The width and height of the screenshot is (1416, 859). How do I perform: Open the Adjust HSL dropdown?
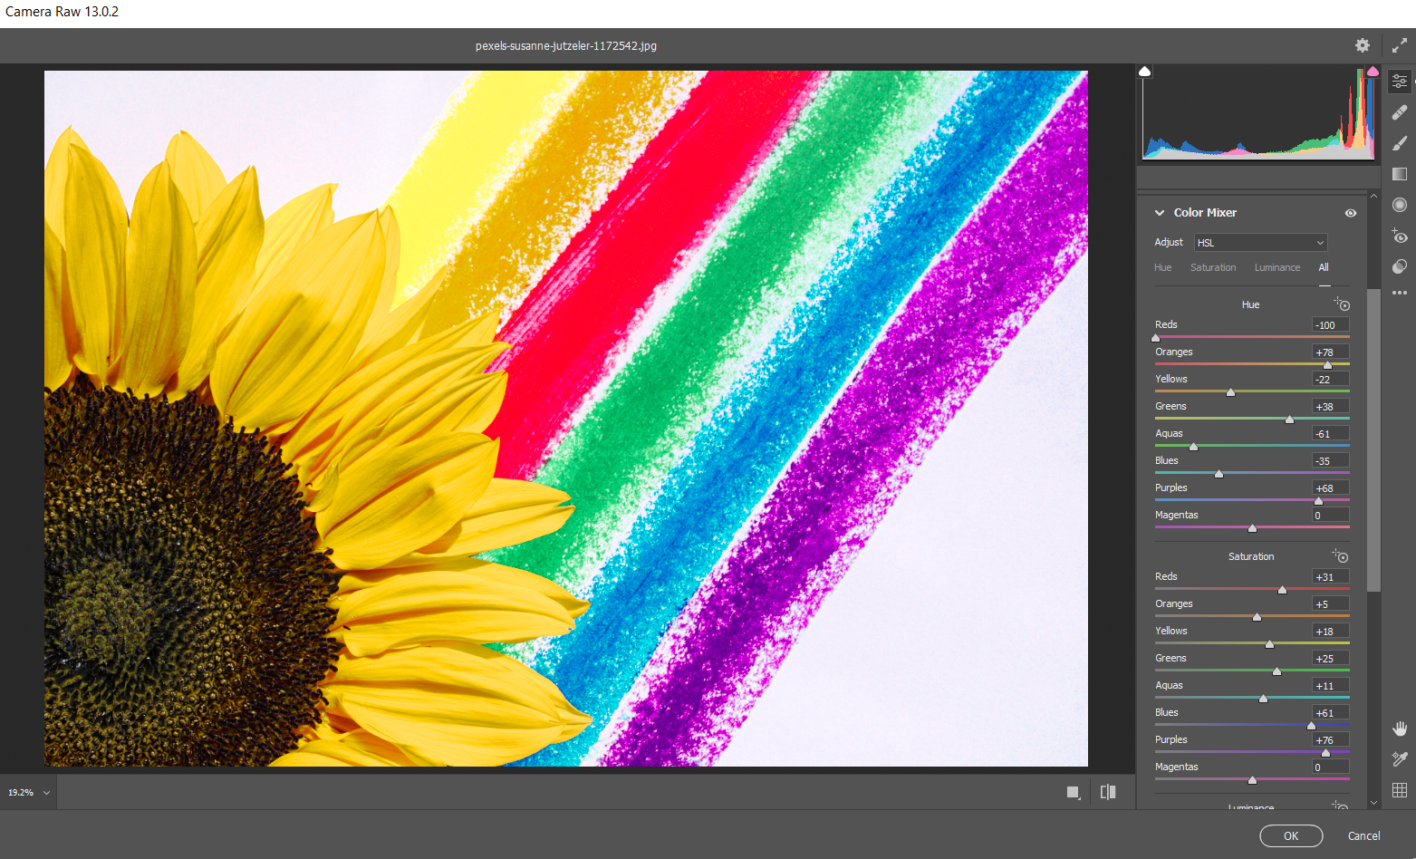pos(1260,242)
